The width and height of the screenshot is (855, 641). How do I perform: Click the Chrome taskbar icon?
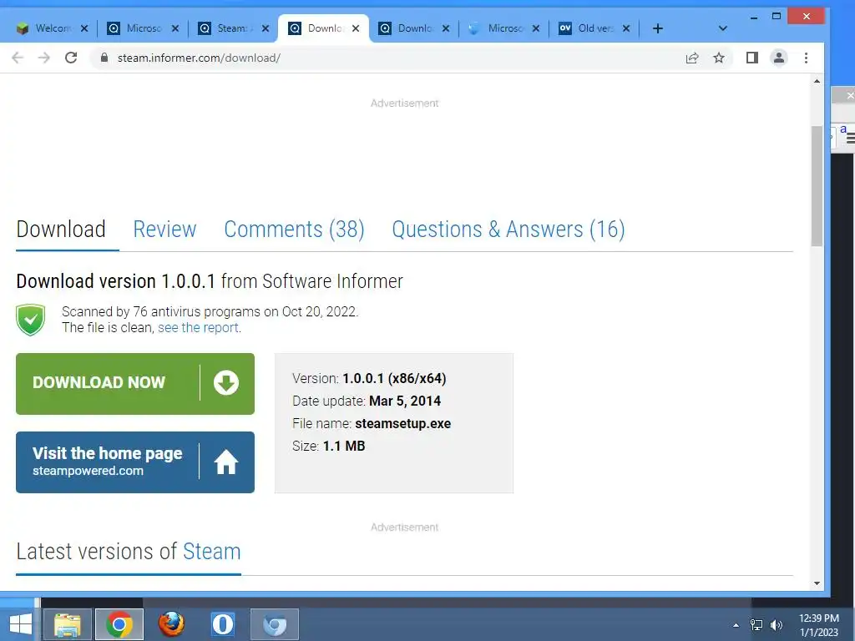[x=119, y=624]
